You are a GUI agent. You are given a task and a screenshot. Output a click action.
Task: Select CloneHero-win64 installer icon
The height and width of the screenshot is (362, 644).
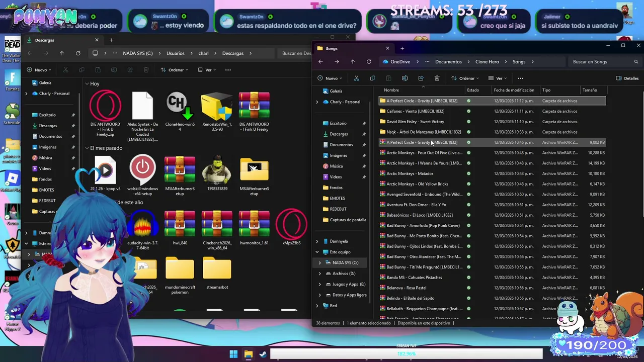point(180,113)
